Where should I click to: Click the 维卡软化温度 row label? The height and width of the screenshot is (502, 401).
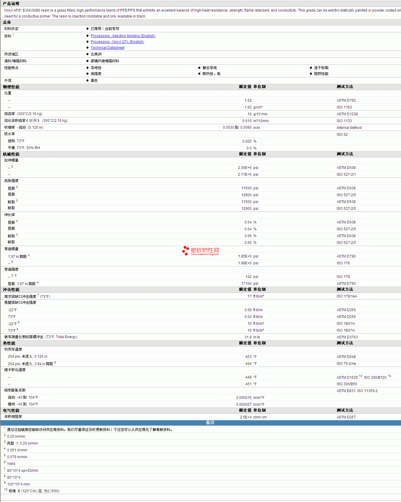[x=15, y=370]
